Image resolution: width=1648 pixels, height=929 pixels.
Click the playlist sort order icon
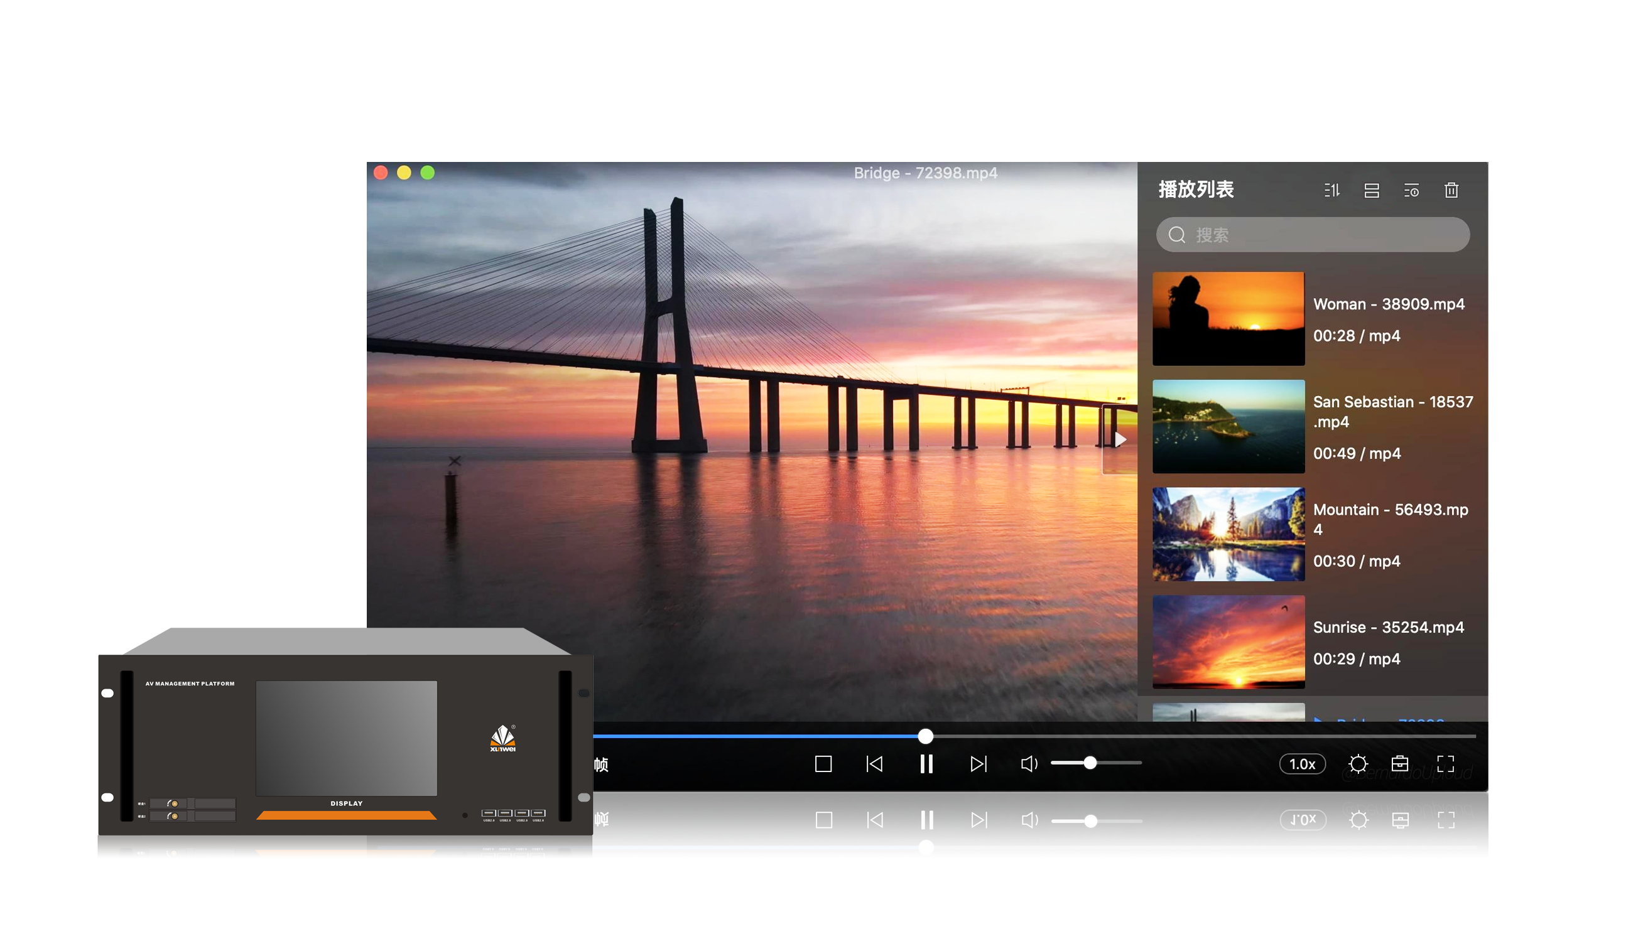point(1331,190)
